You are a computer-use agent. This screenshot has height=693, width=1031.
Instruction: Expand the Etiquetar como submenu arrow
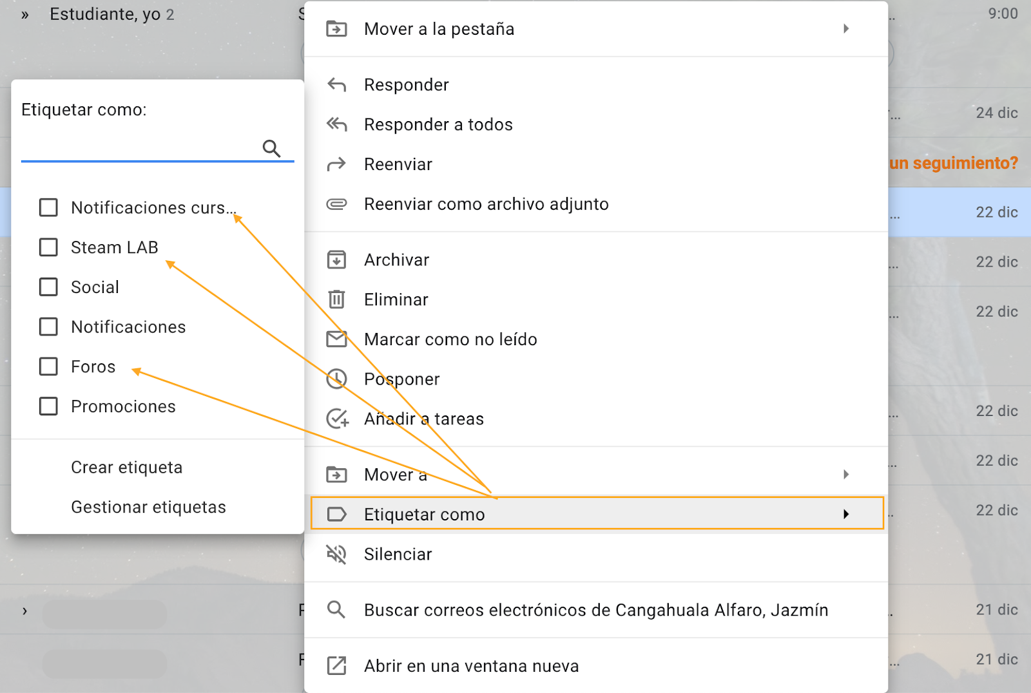(x=846, y=514)
